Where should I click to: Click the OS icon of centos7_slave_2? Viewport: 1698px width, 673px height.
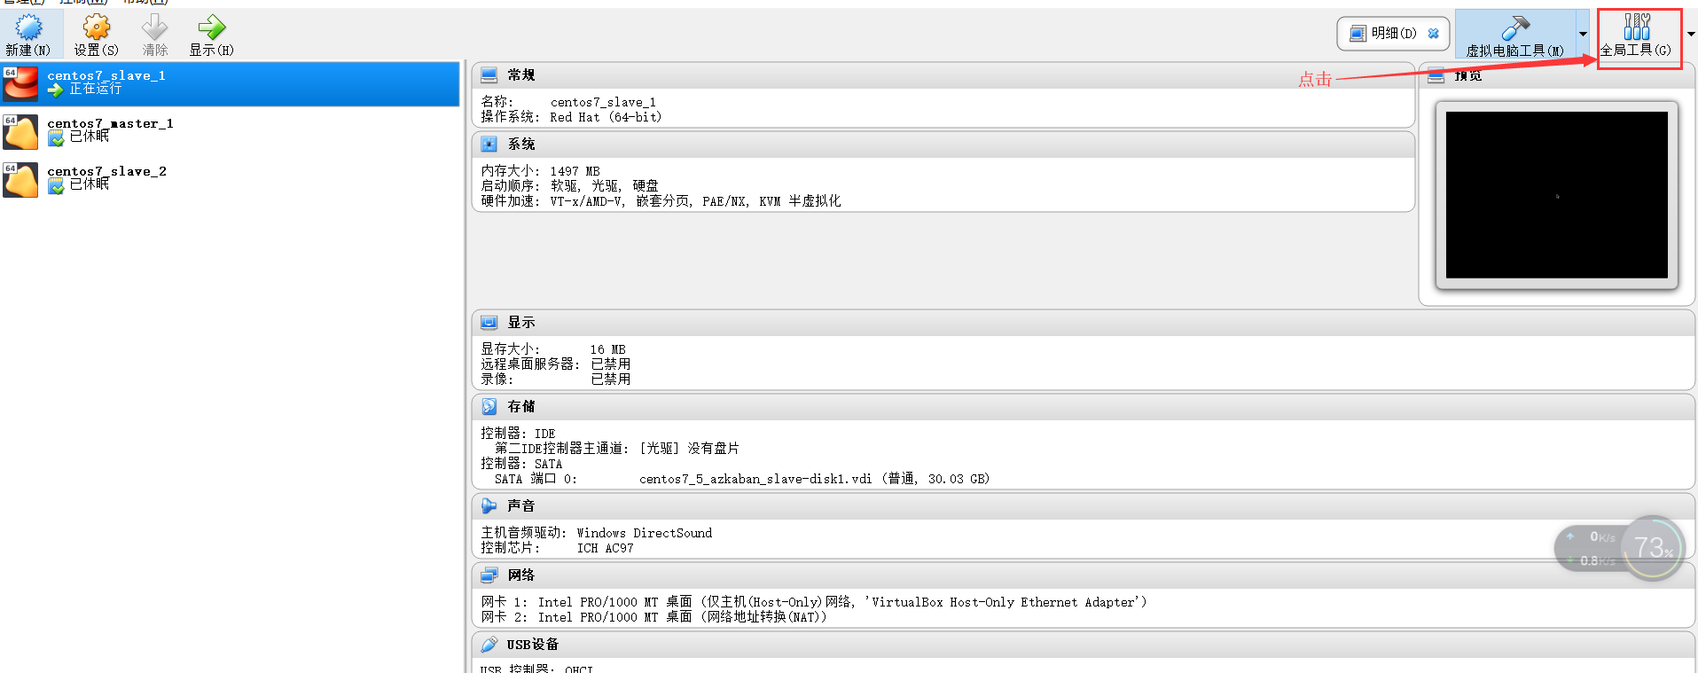pos(20,179)
